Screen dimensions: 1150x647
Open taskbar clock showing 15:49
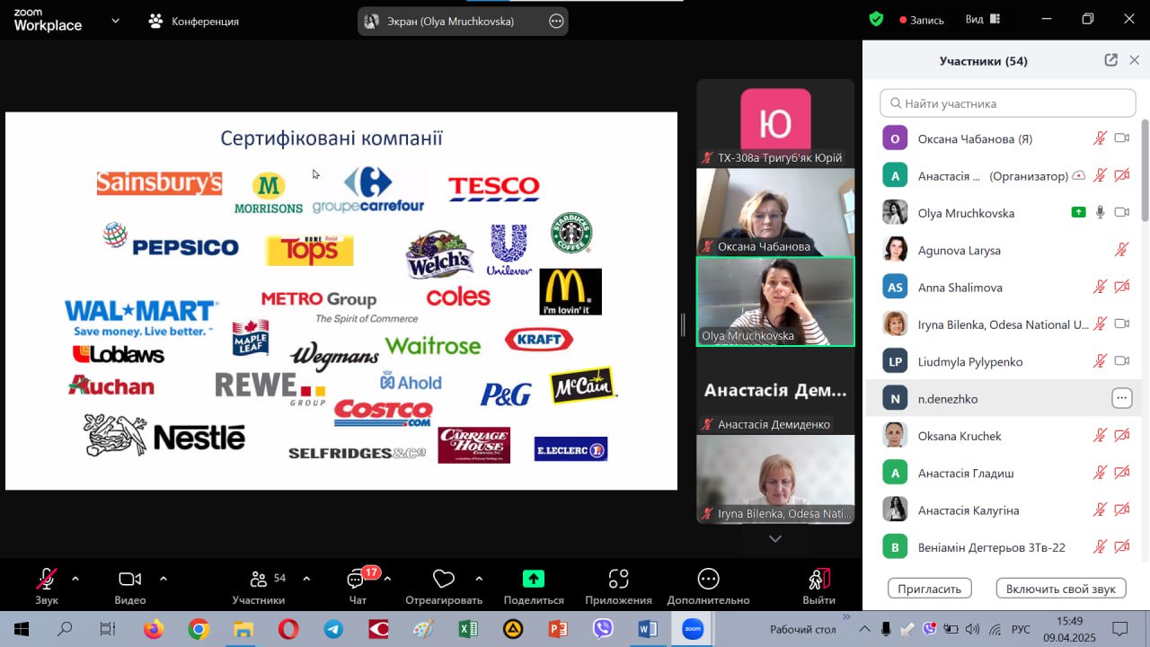(1069, 629)
